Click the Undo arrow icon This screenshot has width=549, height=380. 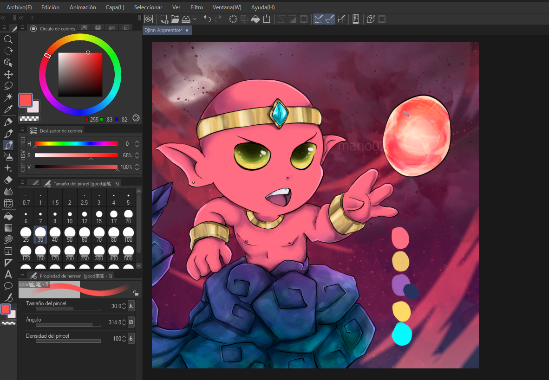point(207,19)
